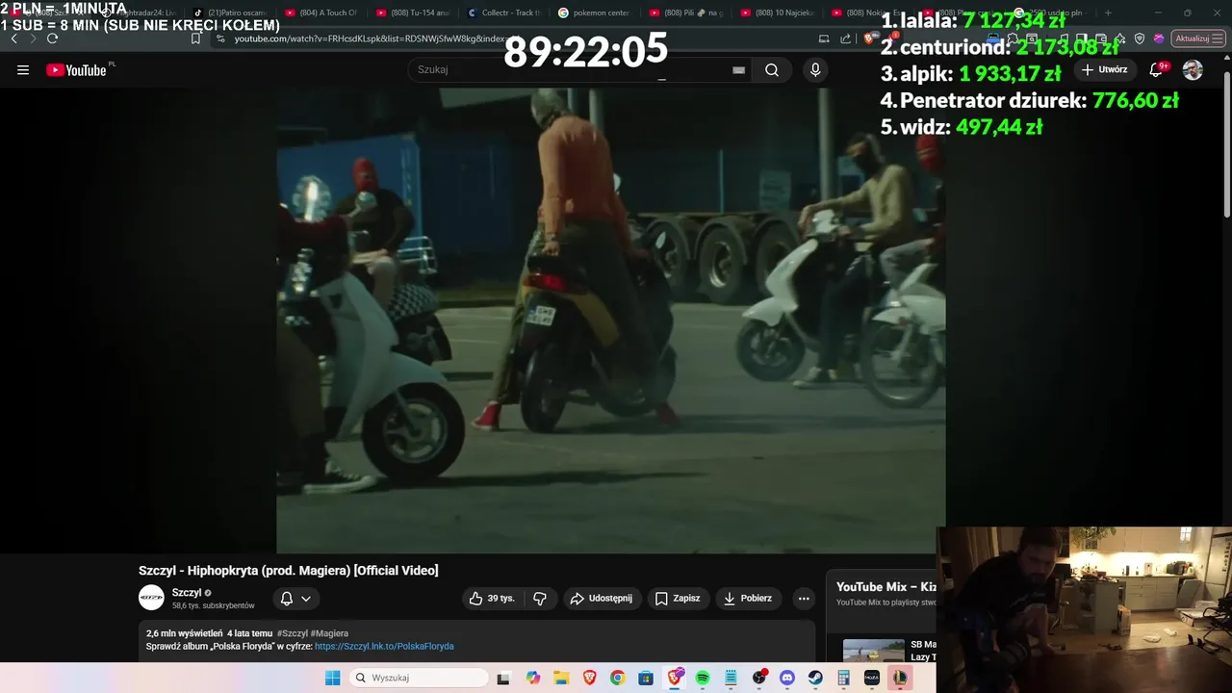This screenshot has width=1232, height=693.
Task: Open League of Legends from the taskbar
Action: 899,678
